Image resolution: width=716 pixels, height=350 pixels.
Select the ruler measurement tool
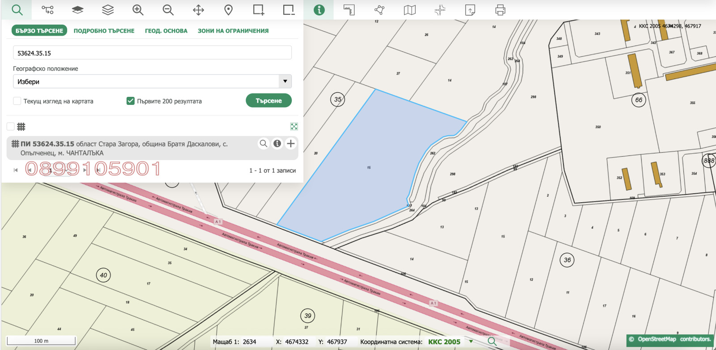coord(349,10)
